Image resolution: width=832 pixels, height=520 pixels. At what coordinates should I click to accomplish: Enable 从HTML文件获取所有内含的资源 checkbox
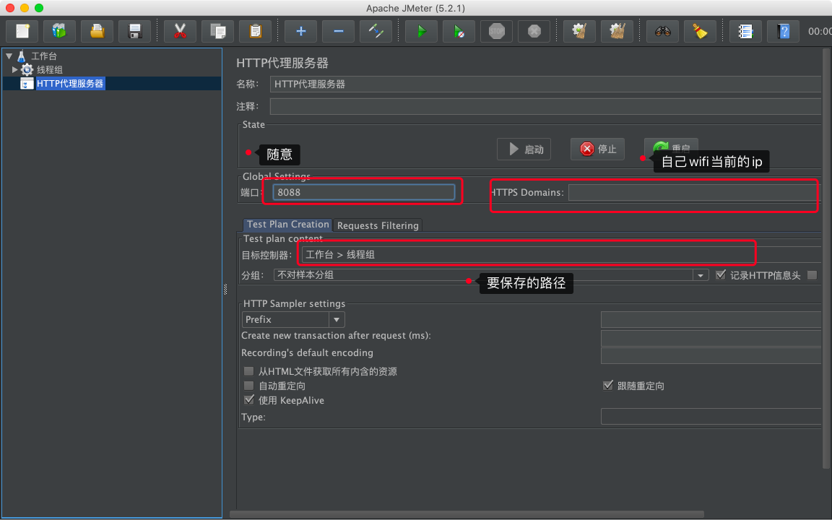[x=248, y=371]
